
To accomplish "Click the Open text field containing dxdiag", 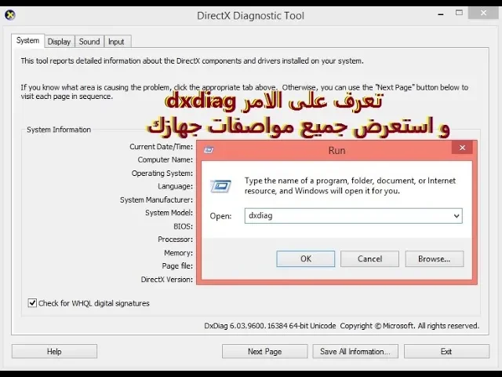I will point(345,216).
